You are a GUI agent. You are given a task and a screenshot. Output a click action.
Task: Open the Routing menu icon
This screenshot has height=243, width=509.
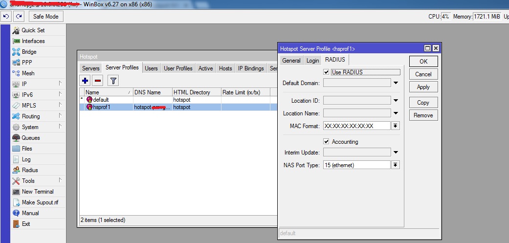[16, 116]
